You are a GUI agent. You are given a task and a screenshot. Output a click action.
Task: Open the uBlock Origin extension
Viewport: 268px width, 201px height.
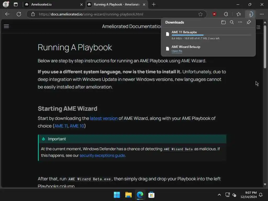[x=214, y=14]
